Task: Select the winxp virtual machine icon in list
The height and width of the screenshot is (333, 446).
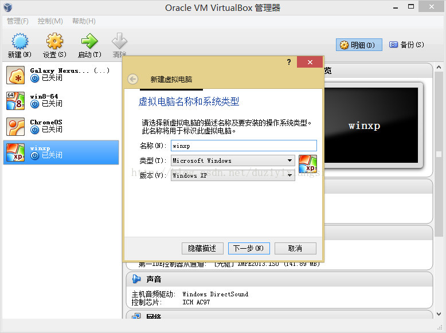Action: click(x=15, y=152)
